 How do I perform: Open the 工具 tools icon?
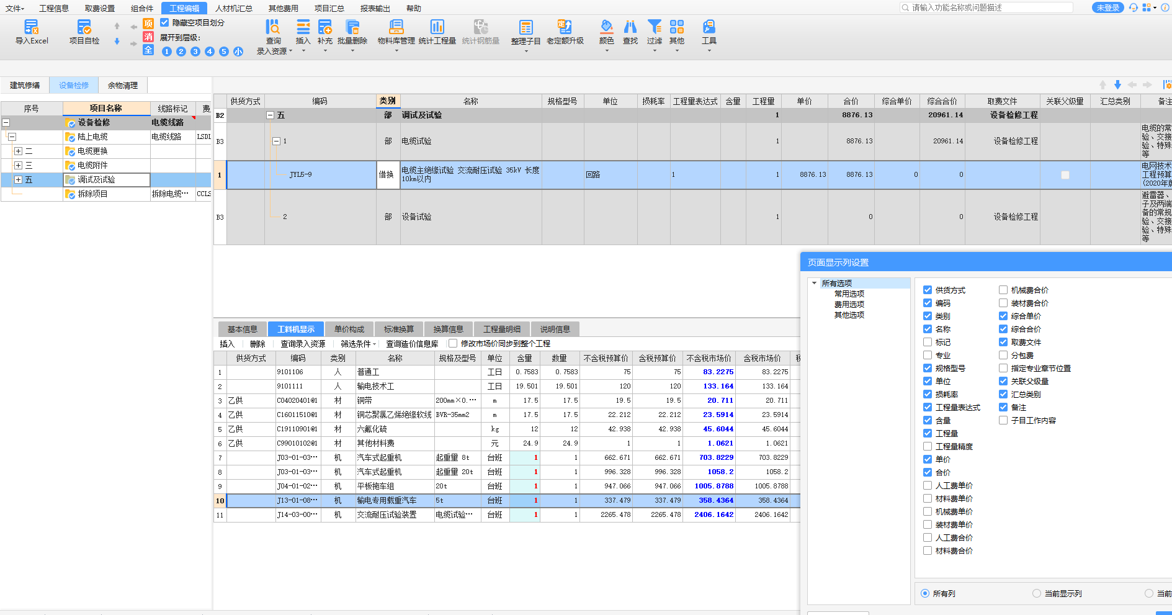(x=709, y=27)
